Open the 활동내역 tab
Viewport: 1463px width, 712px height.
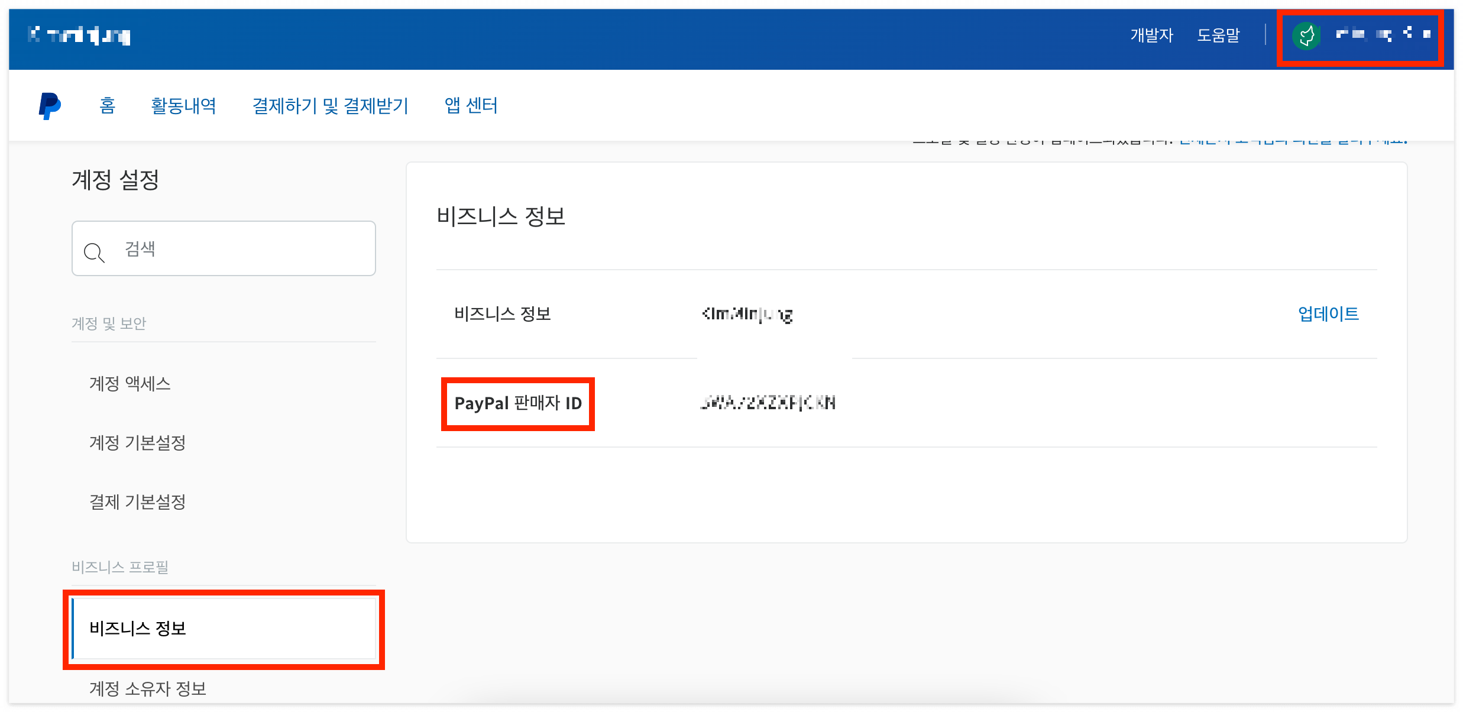183,106
